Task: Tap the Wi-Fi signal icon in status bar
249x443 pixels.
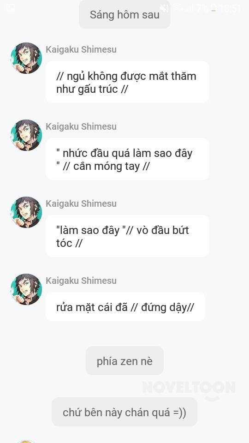Action: 178,8
